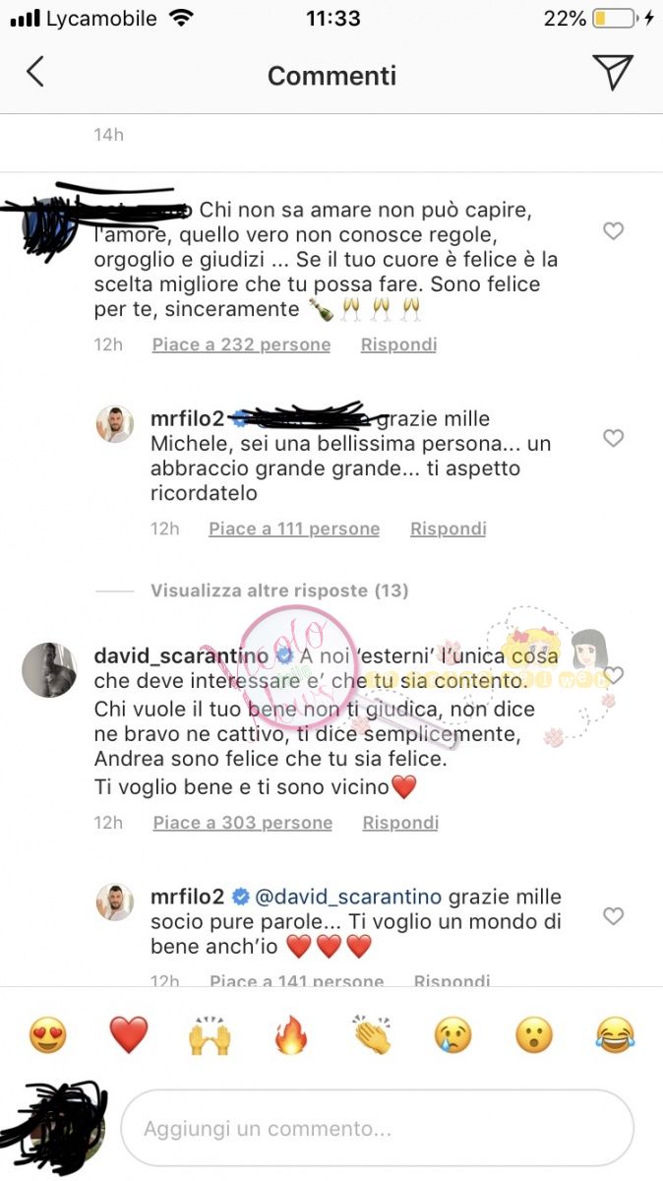
Task: Like the 'Chi non sa amare' comment
Action: [x=613, y=231]
